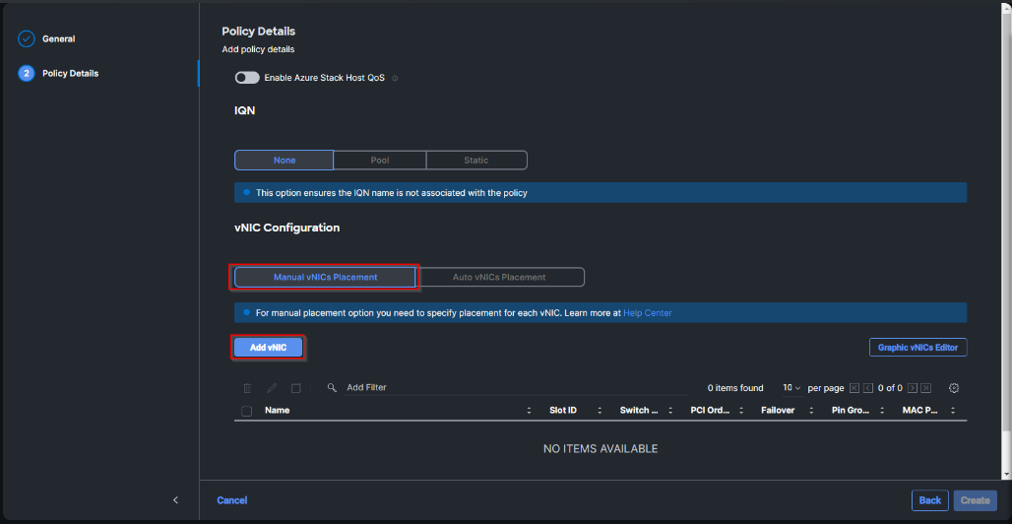
Task: Go to the first page arrow
Action: point(854,388)
